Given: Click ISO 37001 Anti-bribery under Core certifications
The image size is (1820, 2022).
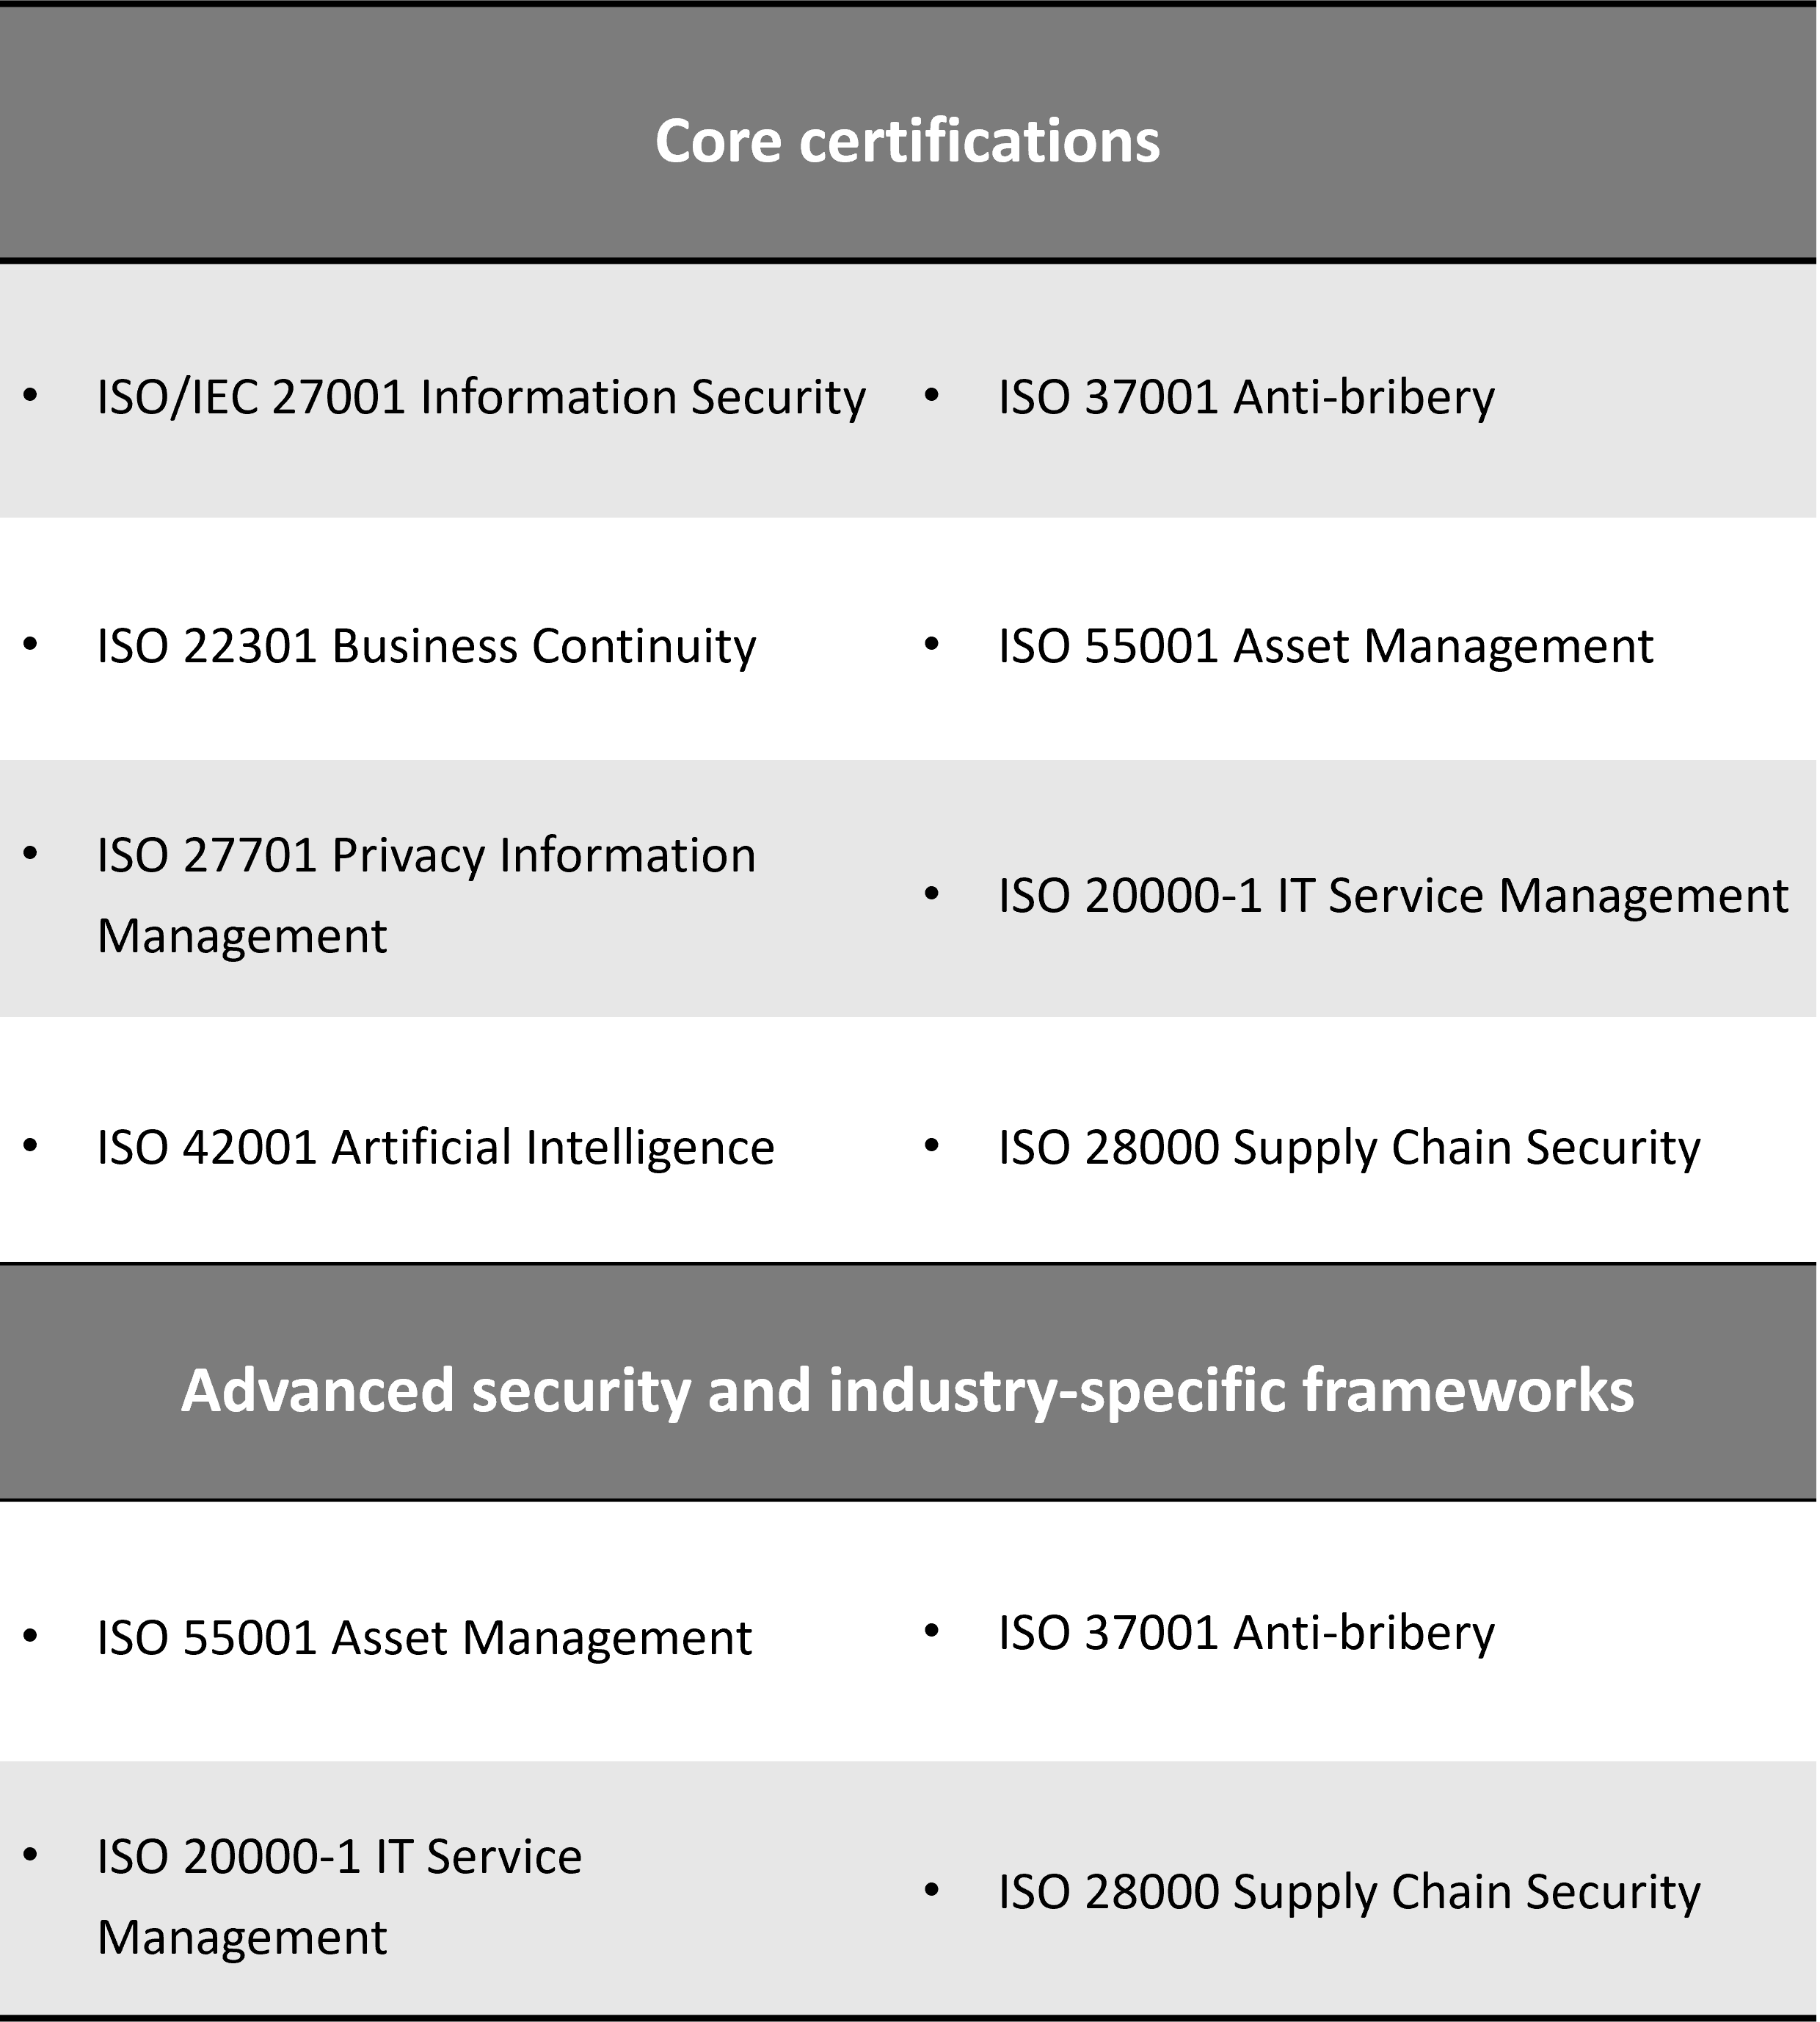Looking at the screenshot, I should [x=1247, y=397].
